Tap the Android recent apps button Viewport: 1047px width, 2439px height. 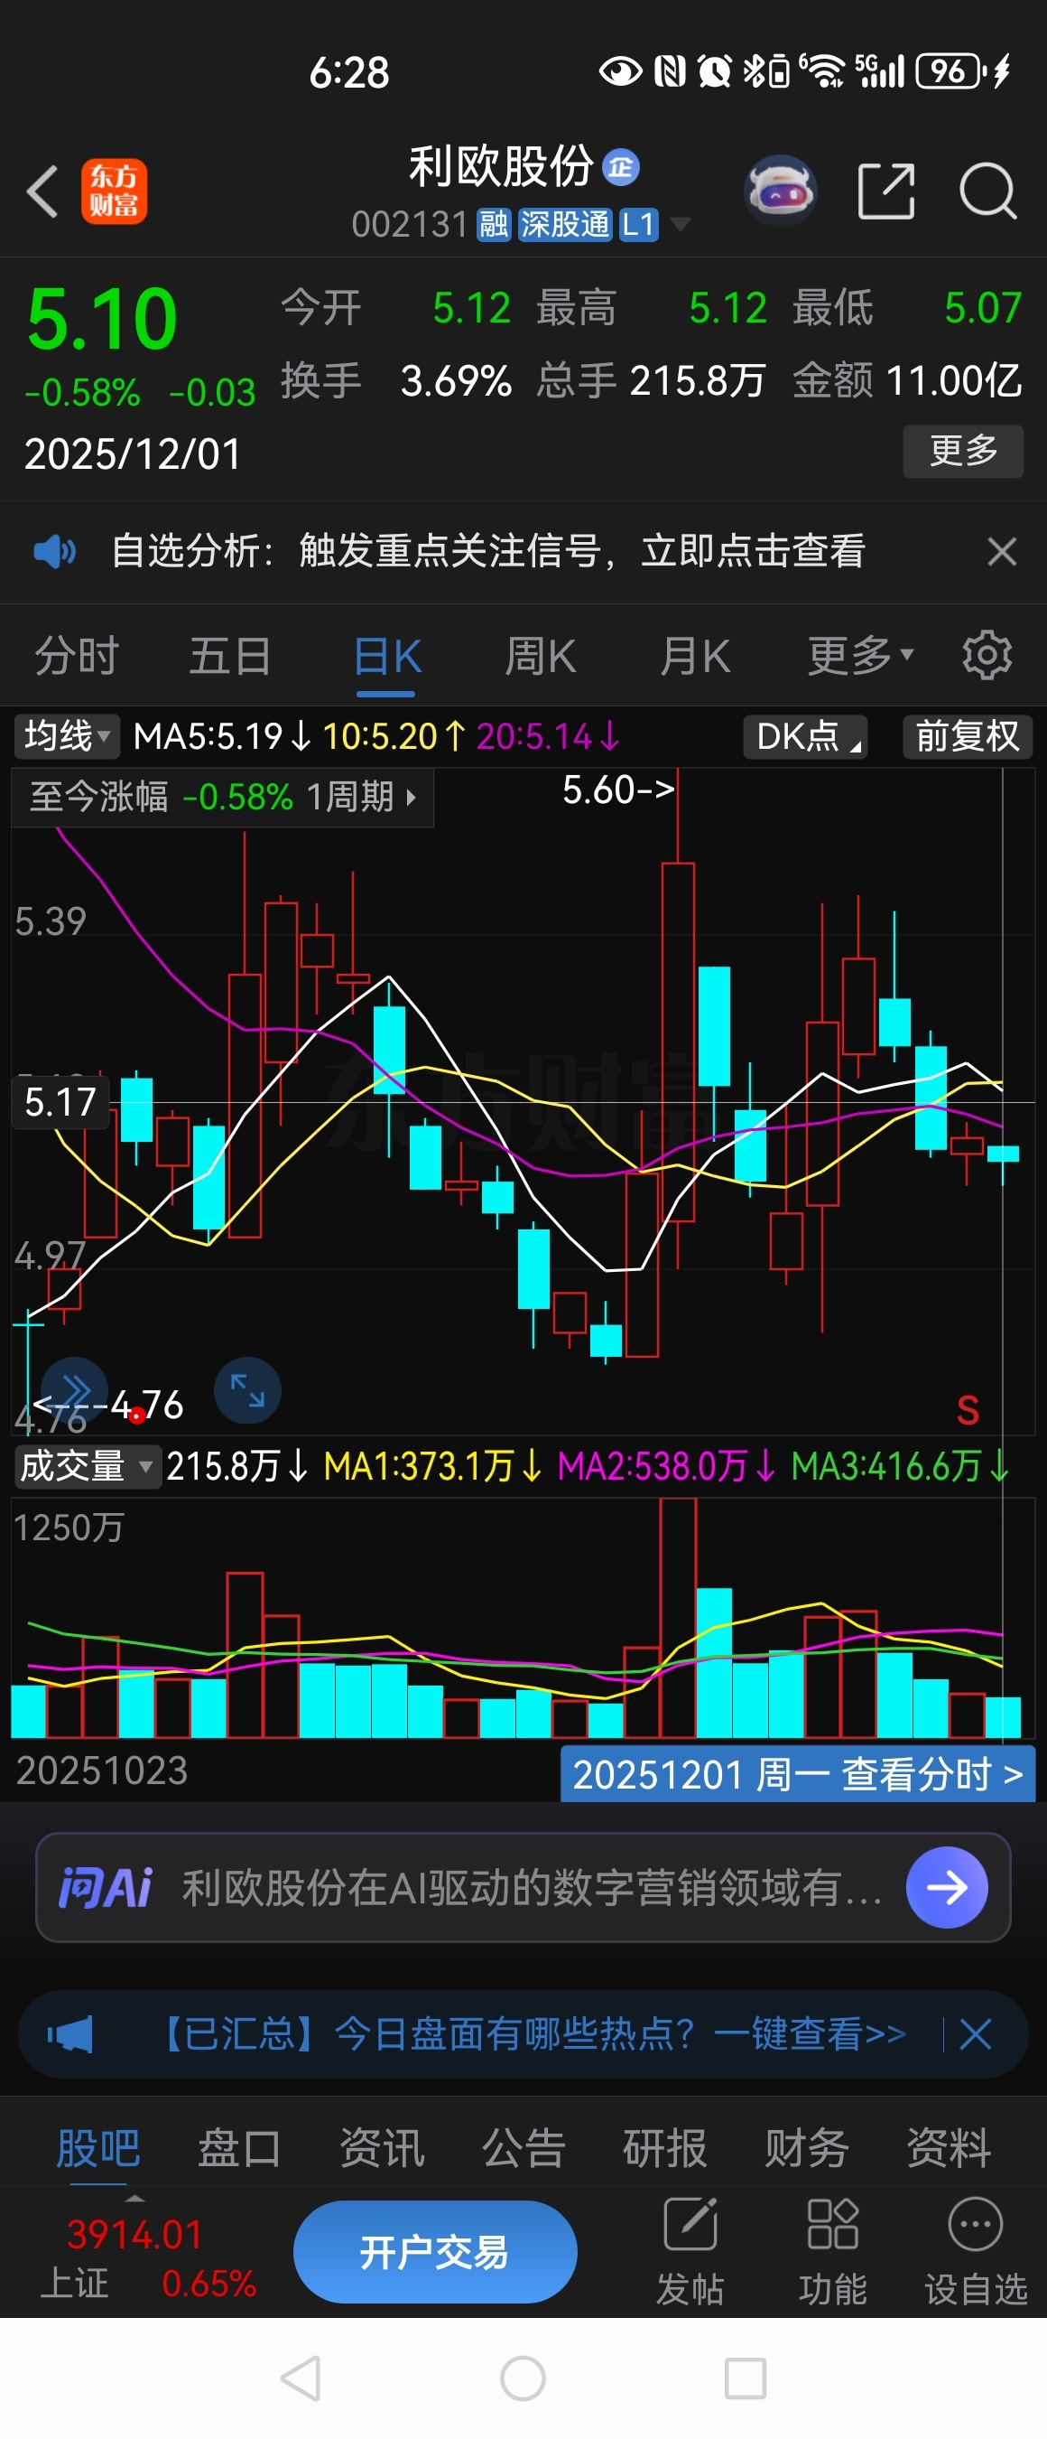coord(746,2378)
